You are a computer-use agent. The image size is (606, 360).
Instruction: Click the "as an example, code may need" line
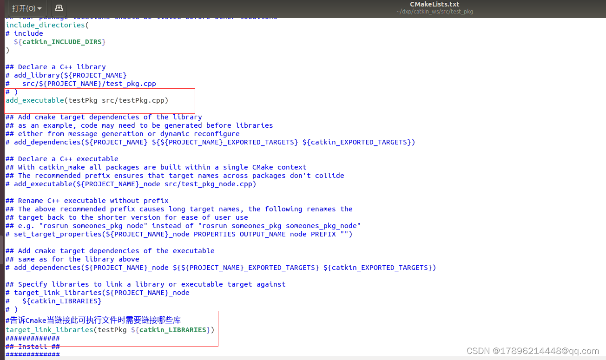(139, 125)
